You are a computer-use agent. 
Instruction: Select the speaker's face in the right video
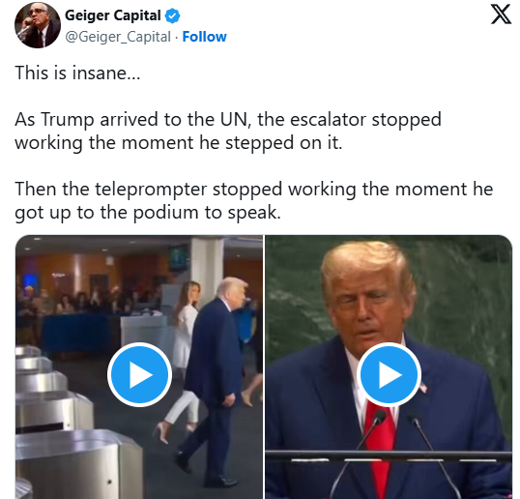coord(364,308)
